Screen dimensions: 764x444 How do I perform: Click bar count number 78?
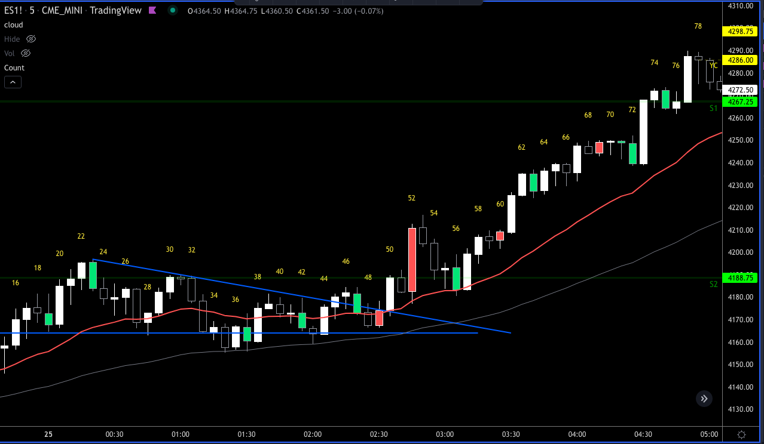[x=698, y=26]
